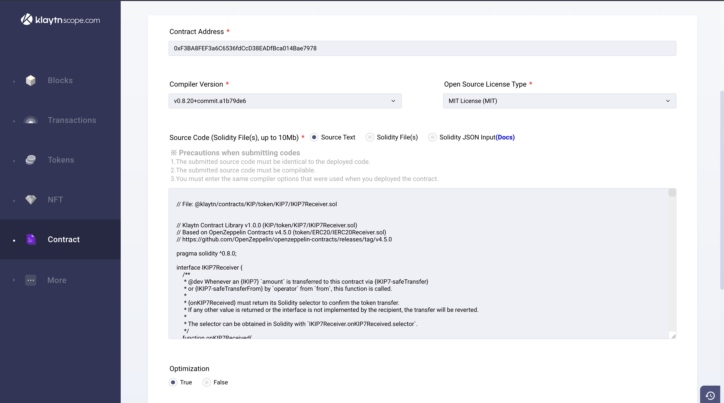Click the Klaytnscope logo icon
Viewport: 724px width, 403px height.
[27, 19]
